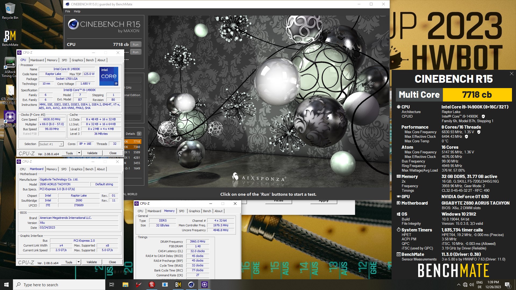Click the Uncore Frequency 4948.8 MHz value
516x290 pixels.
point(221,230)
